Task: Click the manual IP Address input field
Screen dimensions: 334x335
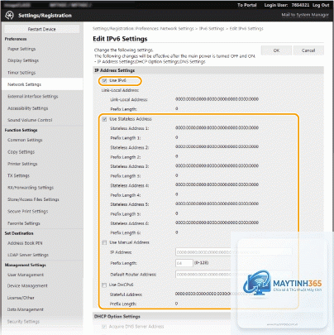Action: point(233,252)
